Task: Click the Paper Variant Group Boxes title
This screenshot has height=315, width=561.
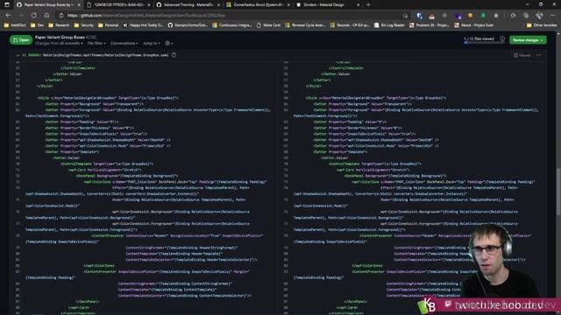Action: 60,37
